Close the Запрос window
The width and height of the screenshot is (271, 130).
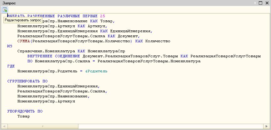click(266, 3)
